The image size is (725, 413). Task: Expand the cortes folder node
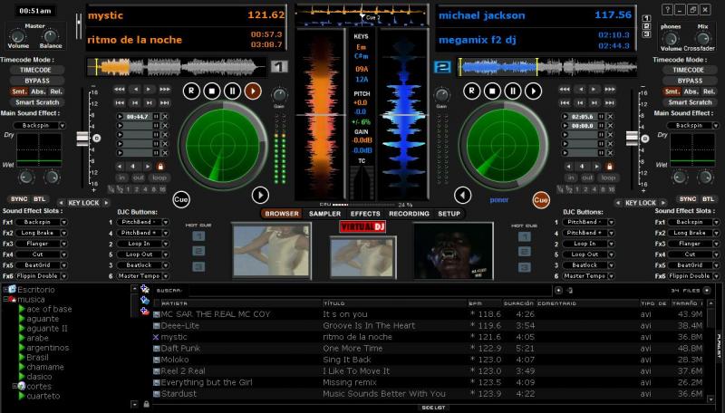point(14,386)
